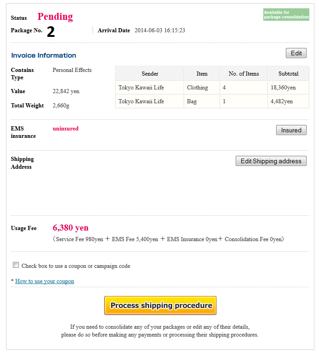Select the Subtotal column header
Image resolution: width=319 pixels, height=355 pixels.
click(288, 74)
